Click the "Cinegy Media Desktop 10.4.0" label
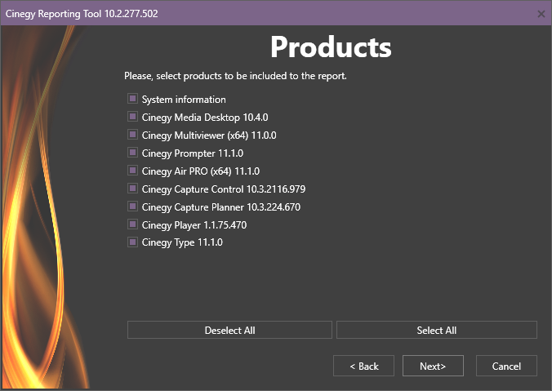 tap(205, 118)
